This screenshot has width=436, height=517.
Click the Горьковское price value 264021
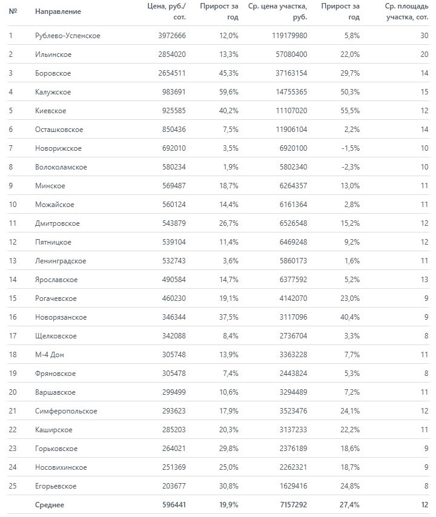coord(174,449)
